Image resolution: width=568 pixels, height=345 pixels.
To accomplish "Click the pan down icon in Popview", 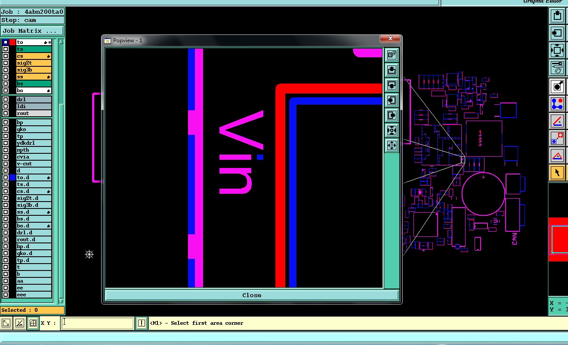I will [392, 85].
